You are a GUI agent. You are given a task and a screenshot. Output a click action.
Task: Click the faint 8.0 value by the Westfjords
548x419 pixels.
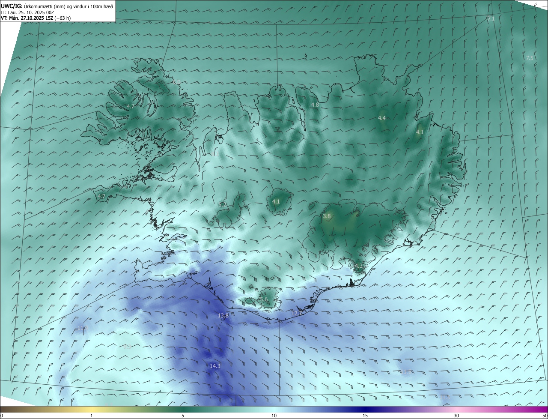point(176,81)
